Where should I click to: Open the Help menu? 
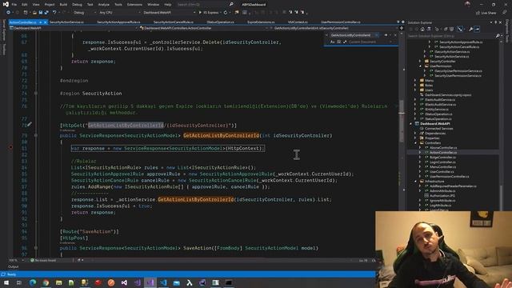[168, 5]
